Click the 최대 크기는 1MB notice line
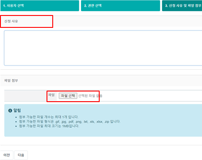The width and height of the screenshot is (202, 160). point(49,126)
